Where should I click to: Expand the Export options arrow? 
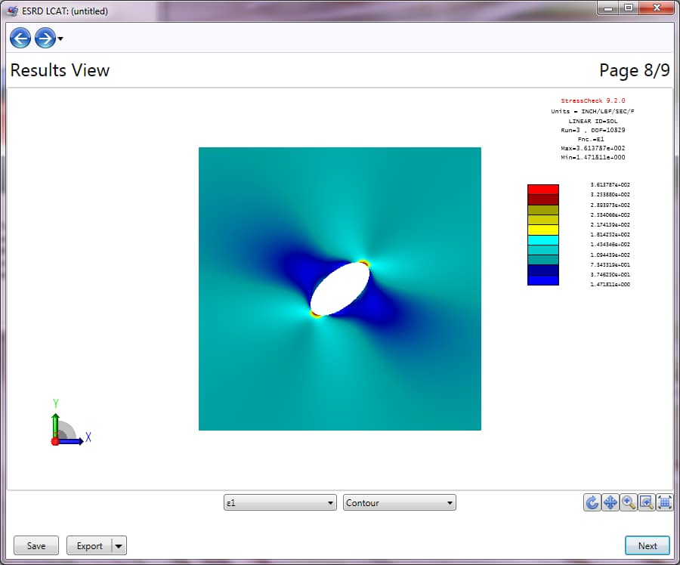point(119,545)
